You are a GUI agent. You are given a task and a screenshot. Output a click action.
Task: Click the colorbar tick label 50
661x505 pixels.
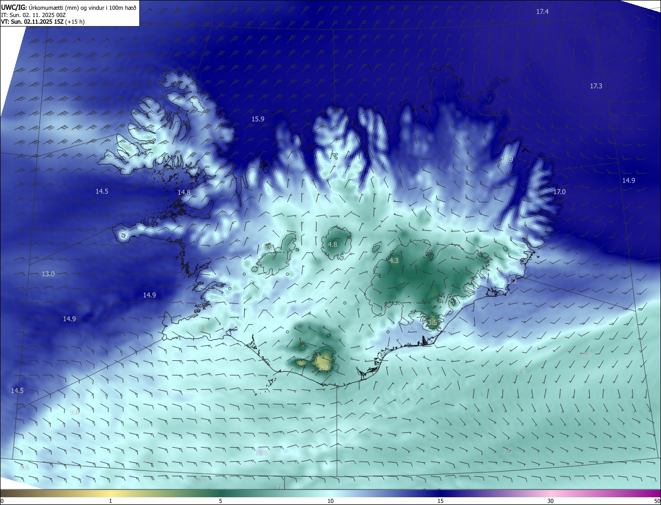[657, 501]
